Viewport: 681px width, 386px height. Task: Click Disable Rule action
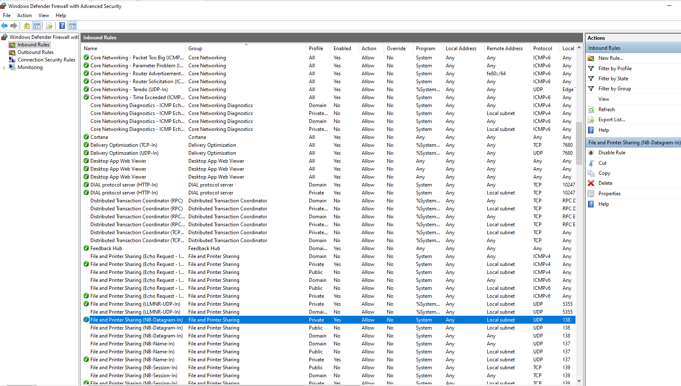point(612,153)
